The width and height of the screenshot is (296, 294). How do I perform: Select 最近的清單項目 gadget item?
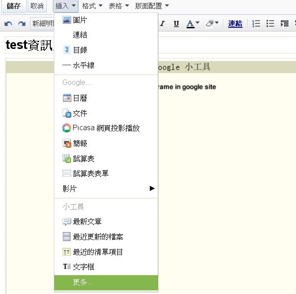point(106,252)
